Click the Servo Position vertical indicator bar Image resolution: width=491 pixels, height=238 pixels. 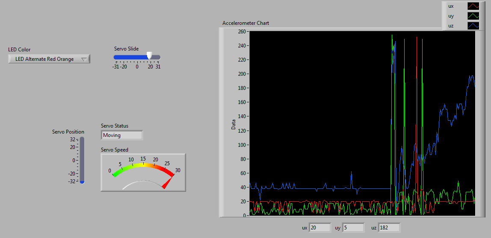[x=82, y=160]
